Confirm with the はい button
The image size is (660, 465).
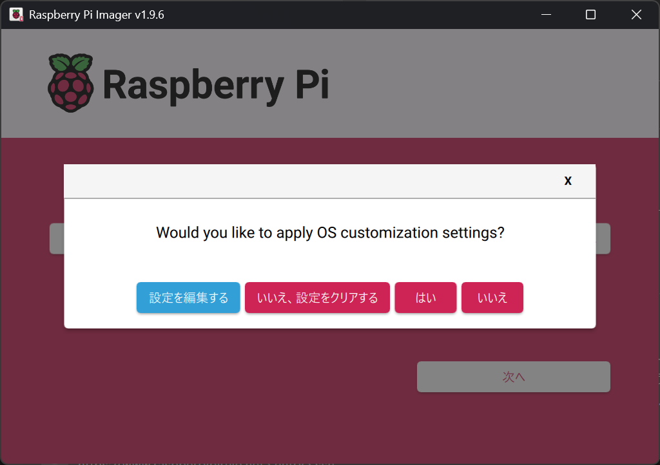(425, 298)
